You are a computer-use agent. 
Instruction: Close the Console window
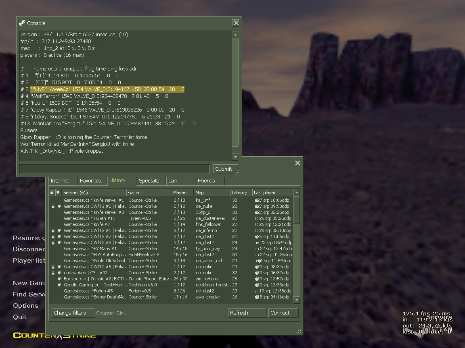click(236, 23)
